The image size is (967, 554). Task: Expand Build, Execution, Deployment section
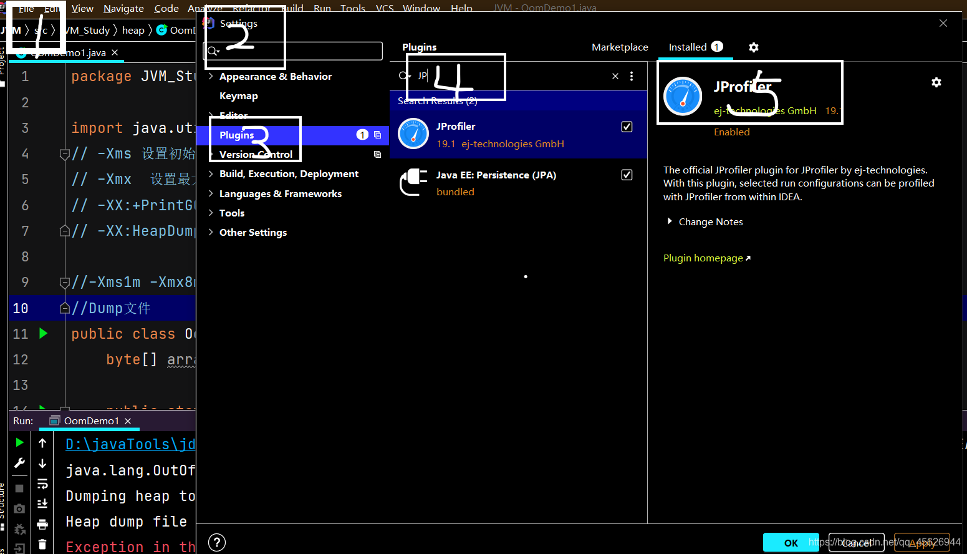tap(211, 173)
